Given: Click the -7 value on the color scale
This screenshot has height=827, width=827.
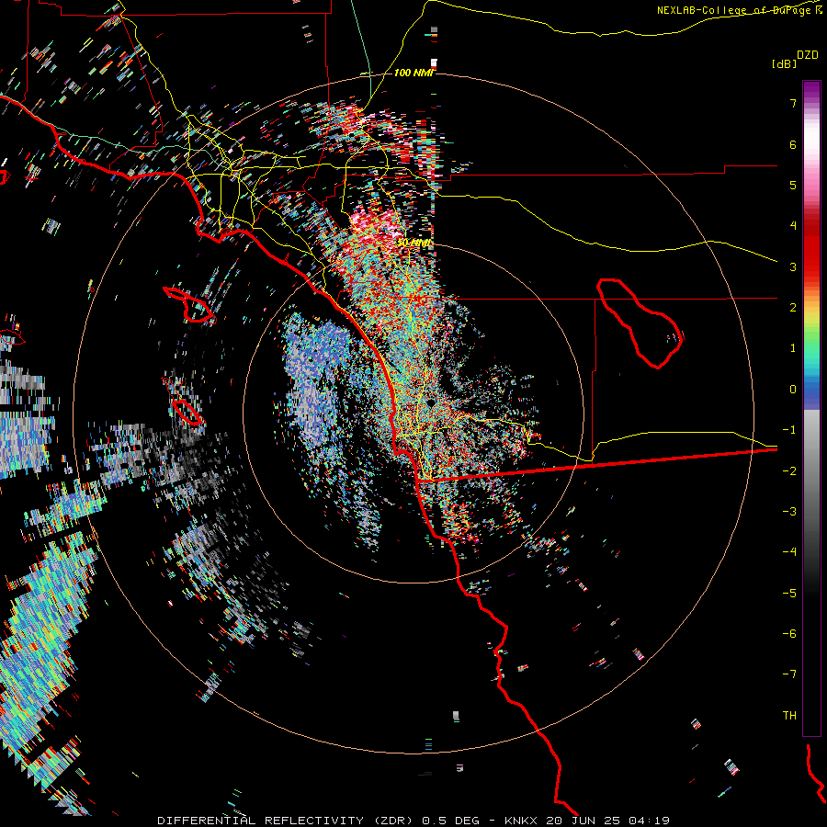Looking at the screenshot, I should (x=789, y=674).
